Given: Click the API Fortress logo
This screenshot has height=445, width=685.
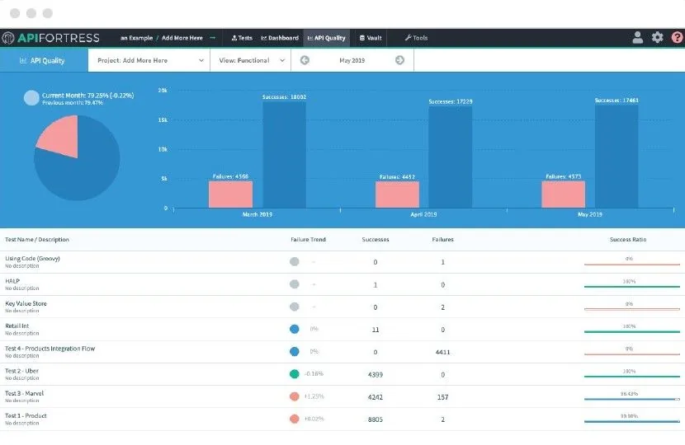Looking at the screenshot, I should click(x=50, y=38).
